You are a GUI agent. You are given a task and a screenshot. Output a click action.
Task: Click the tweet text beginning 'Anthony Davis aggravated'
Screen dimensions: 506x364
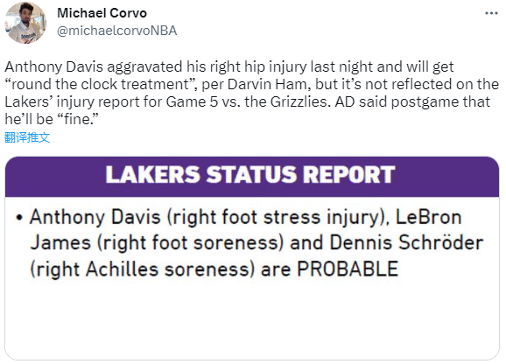click(252, 93)
